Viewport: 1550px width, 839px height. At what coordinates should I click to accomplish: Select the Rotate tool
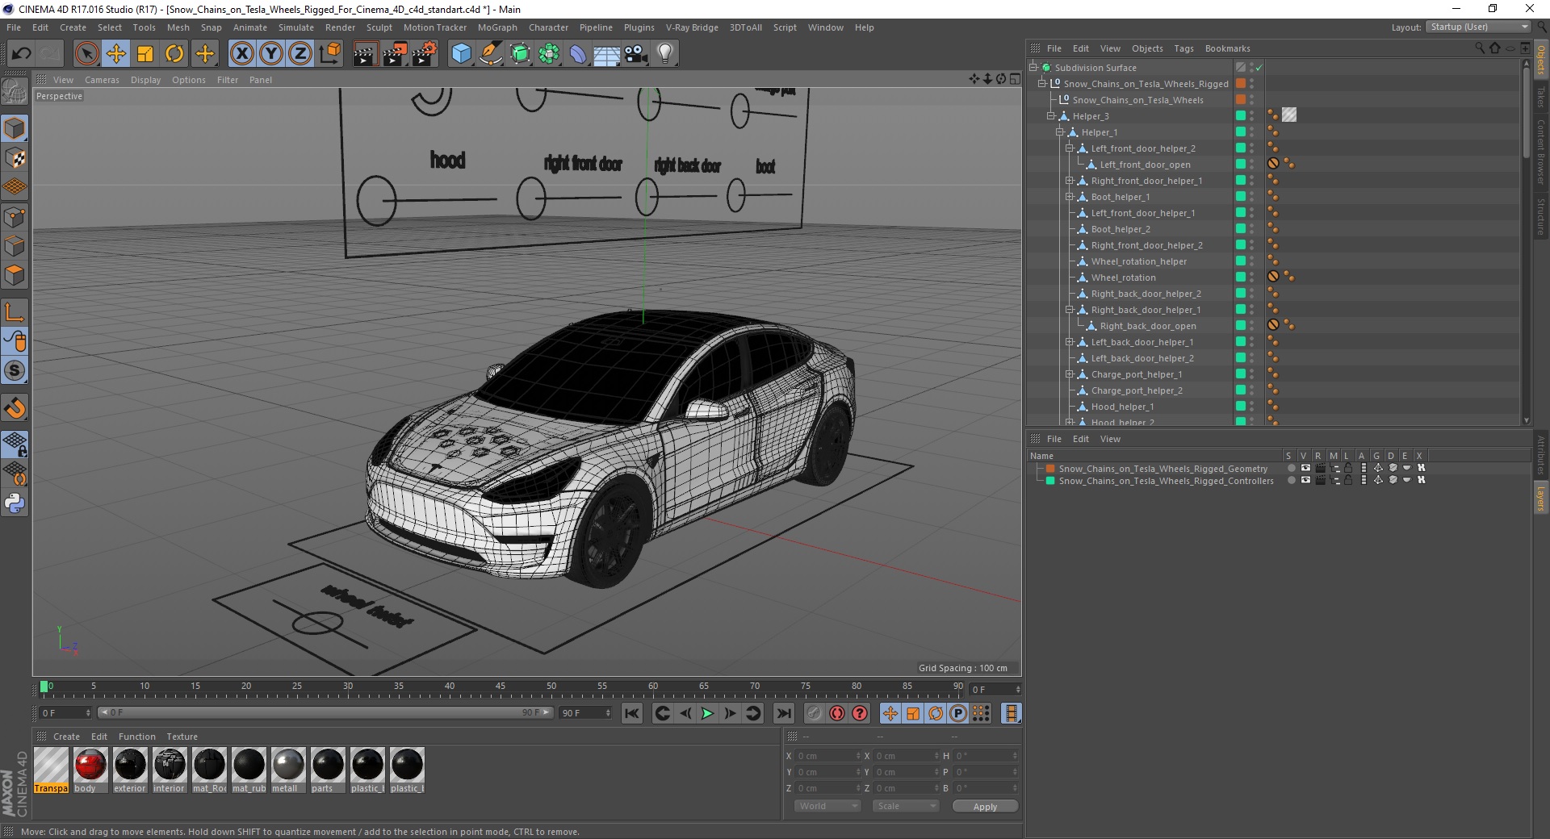174,54
